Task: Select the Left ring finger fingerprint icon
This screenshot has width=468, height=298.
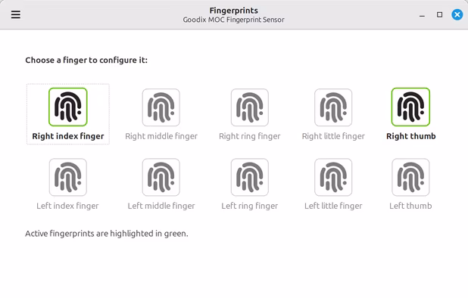Action: click(x=249, y=177)
